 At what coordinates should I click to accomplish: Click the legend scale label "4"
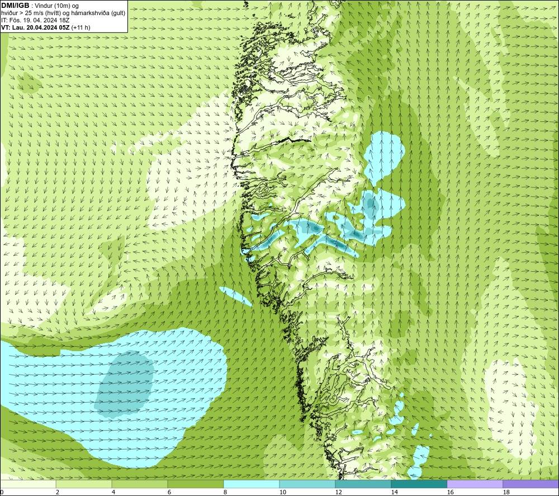coord(113,493)
